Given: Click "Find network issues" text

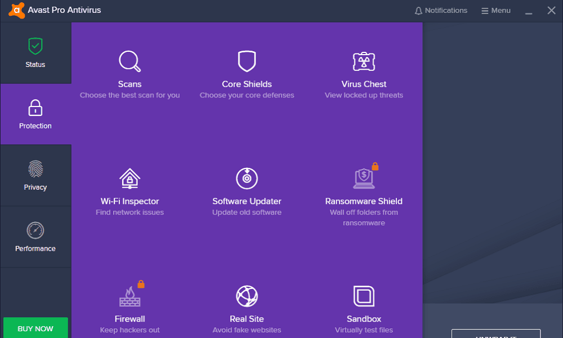Looking at the screenshot, I should 129,212.
